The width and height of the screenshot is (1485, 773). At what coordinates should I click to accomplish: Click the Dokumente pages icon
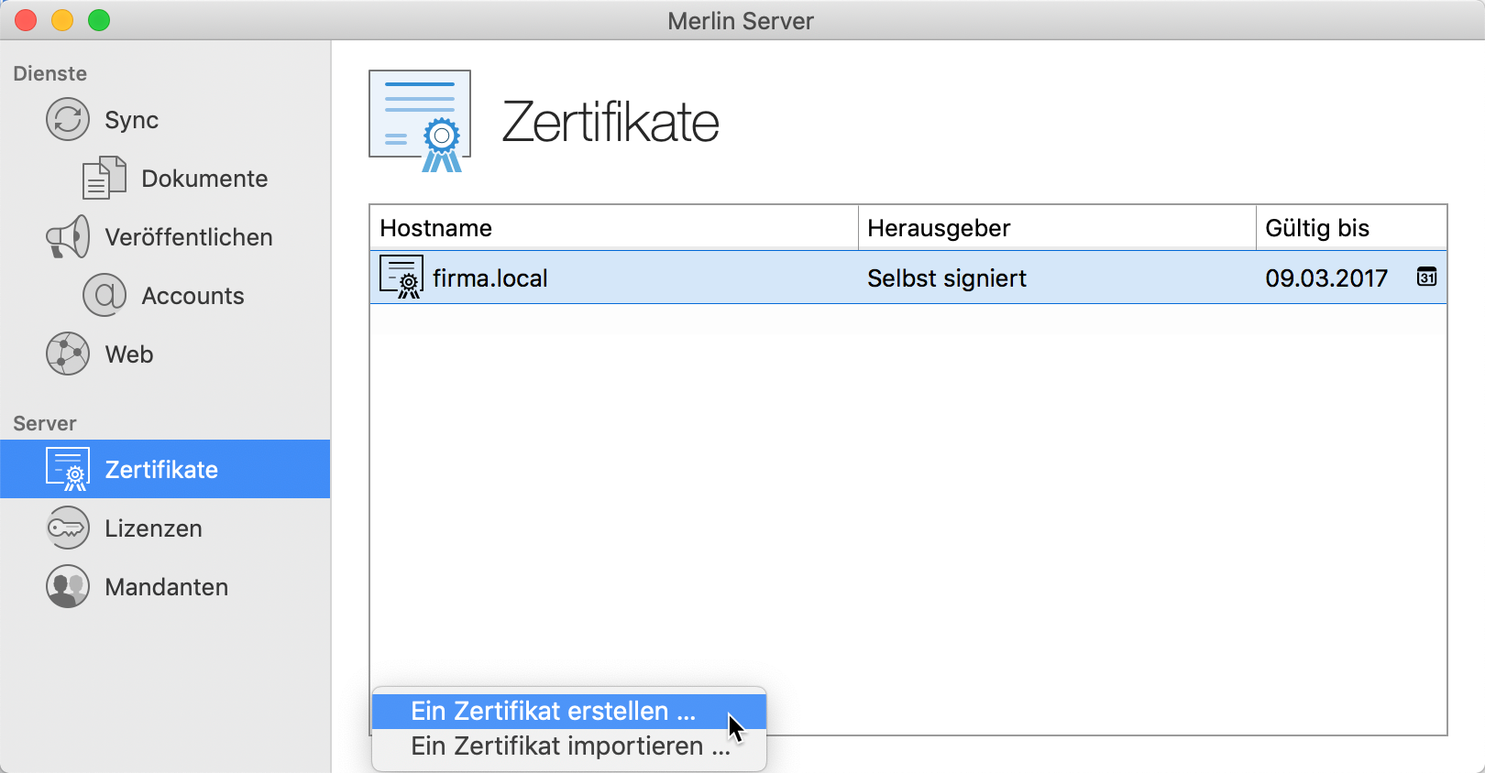pyautogui.click(x=104, y=178)
